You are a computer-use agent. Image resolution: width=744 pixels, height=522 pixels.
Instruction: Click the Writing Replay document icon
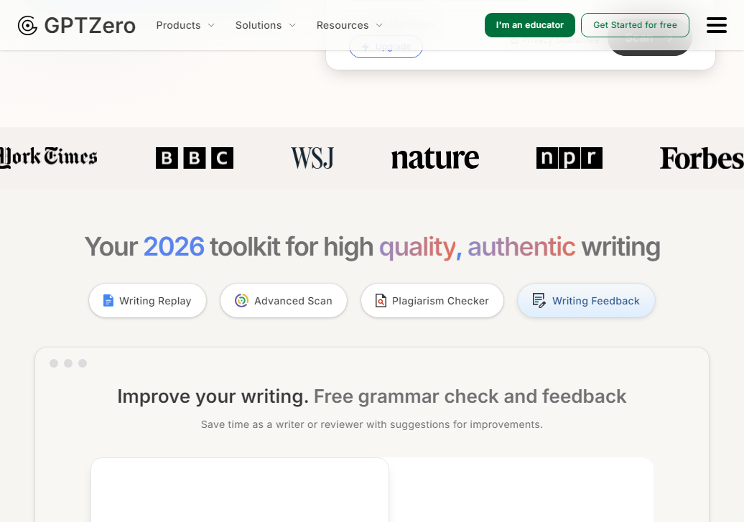coord(108,300)
